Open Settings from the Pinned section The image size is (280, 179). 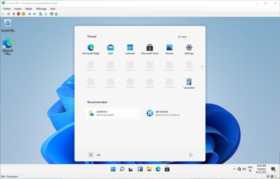[189, 49]
